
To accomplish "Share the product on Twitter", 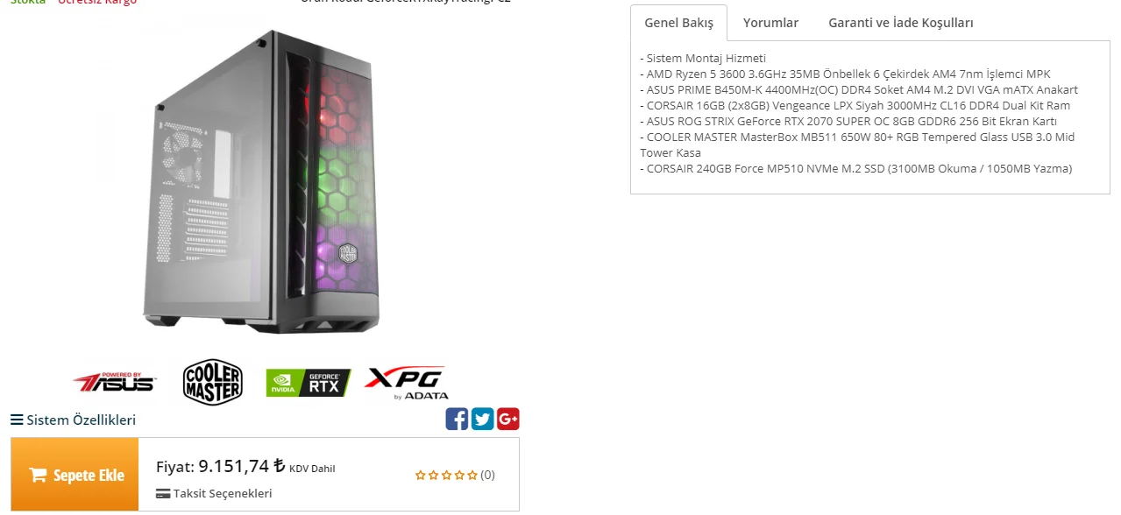I will (x=482, y=419).
